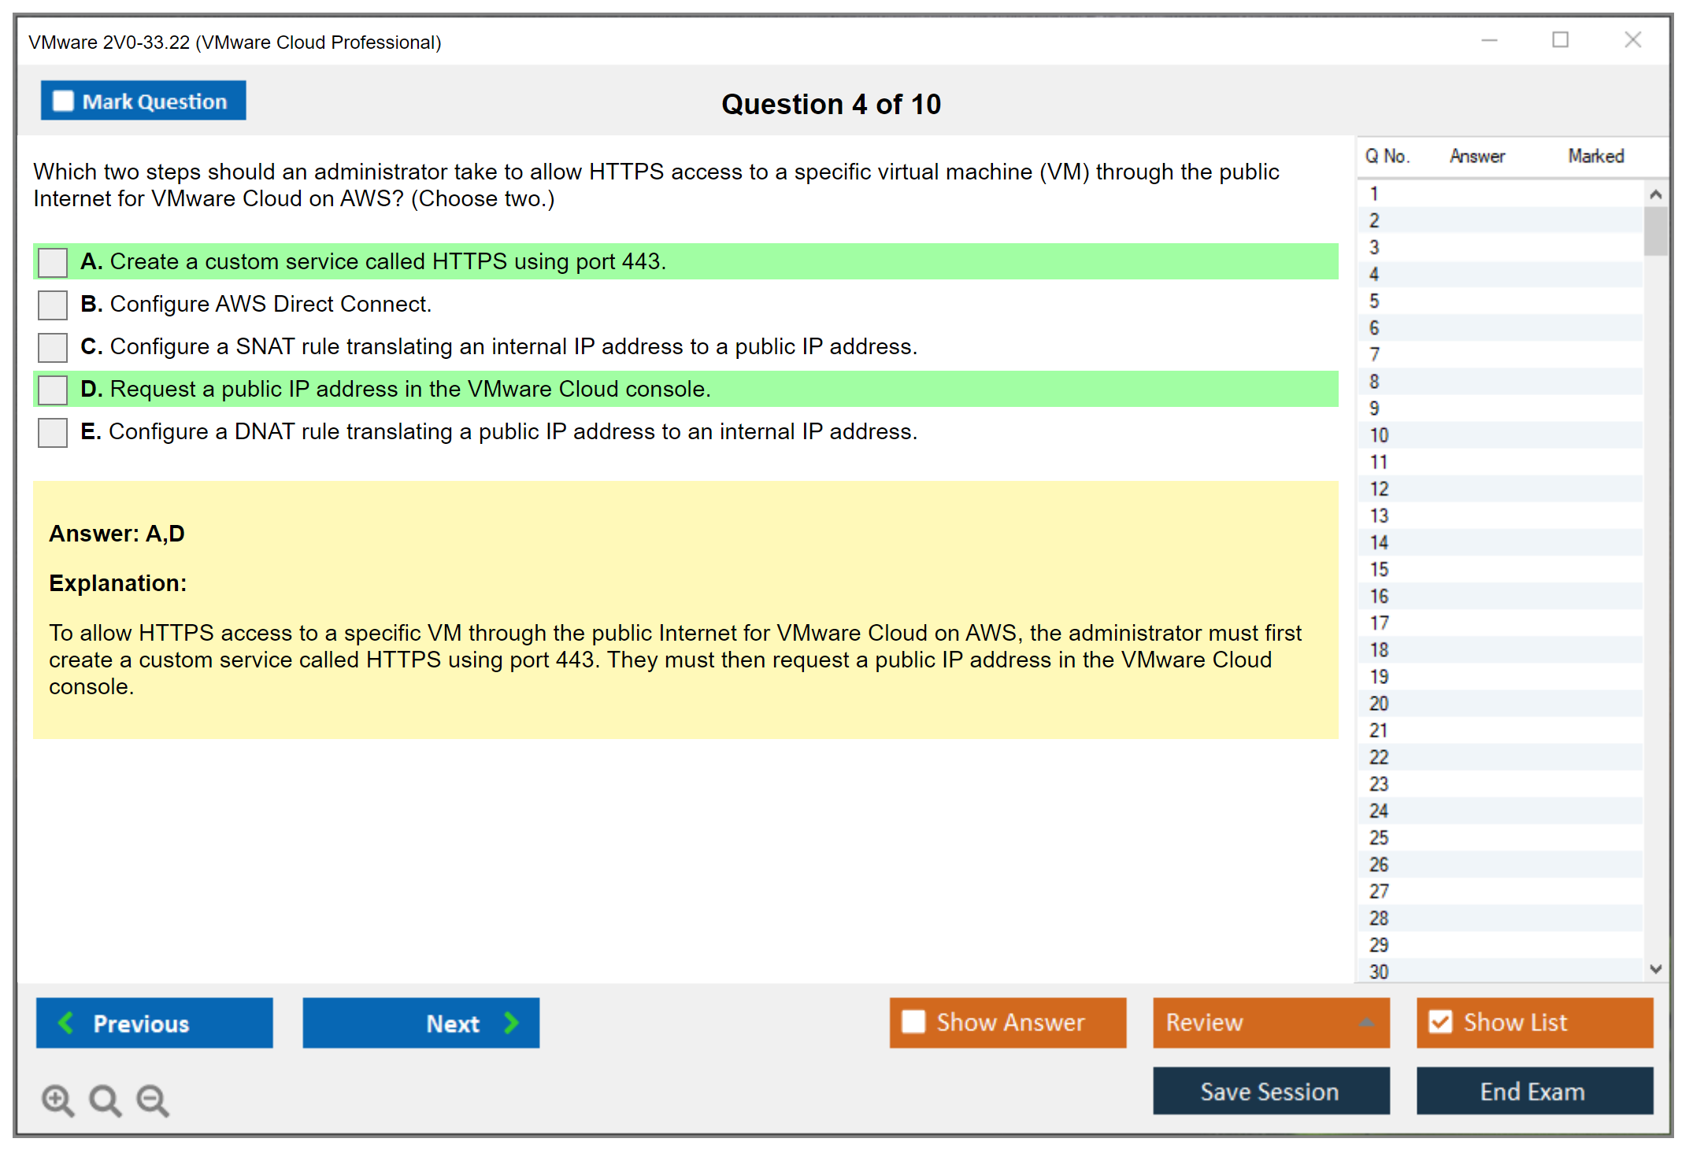Check option C SNAT rule checkbox

(53, 347)
